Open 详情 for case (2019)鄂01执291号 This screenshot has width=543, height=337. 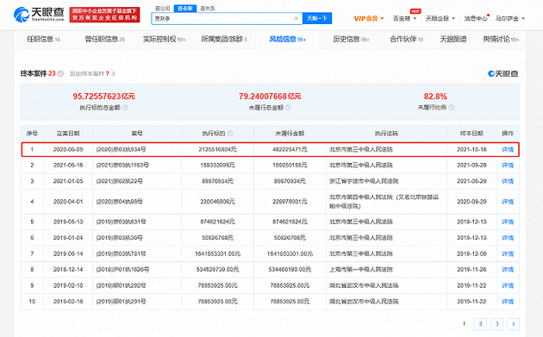(508, 302)
